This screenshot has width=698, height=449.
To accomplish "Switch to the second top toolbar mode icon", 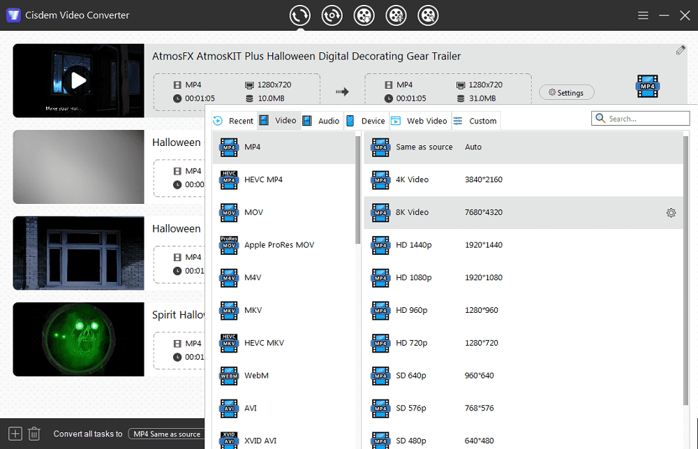I will pyautogui.click(x=332, y=15).
